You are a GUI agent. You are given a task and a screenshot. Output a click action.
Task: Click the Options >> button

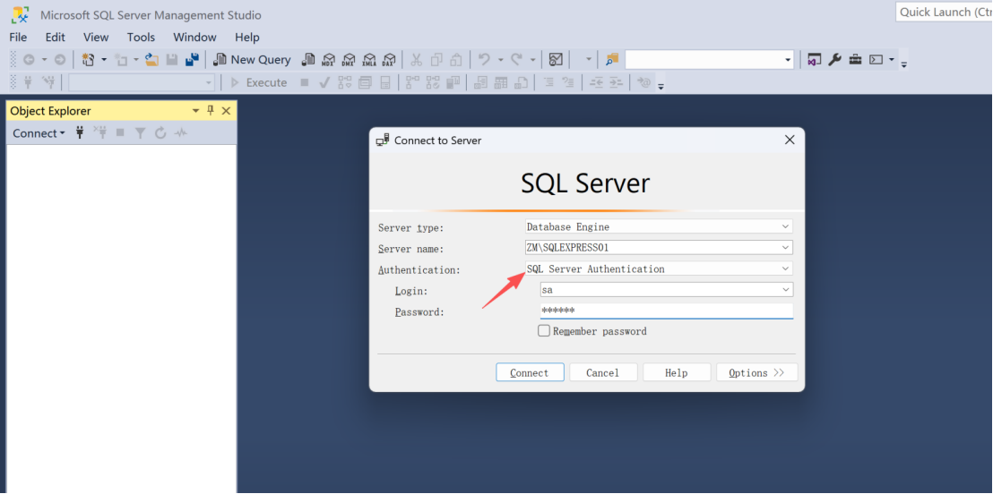click(x=756, y=372)
